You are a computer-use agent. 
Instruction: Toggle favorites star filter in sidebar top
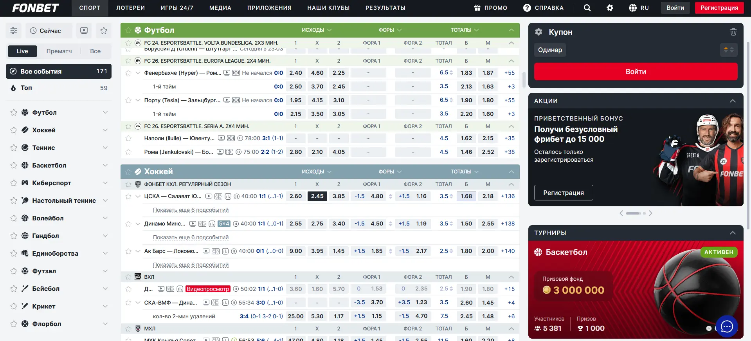pyautogui.click(x=104, y=31)
